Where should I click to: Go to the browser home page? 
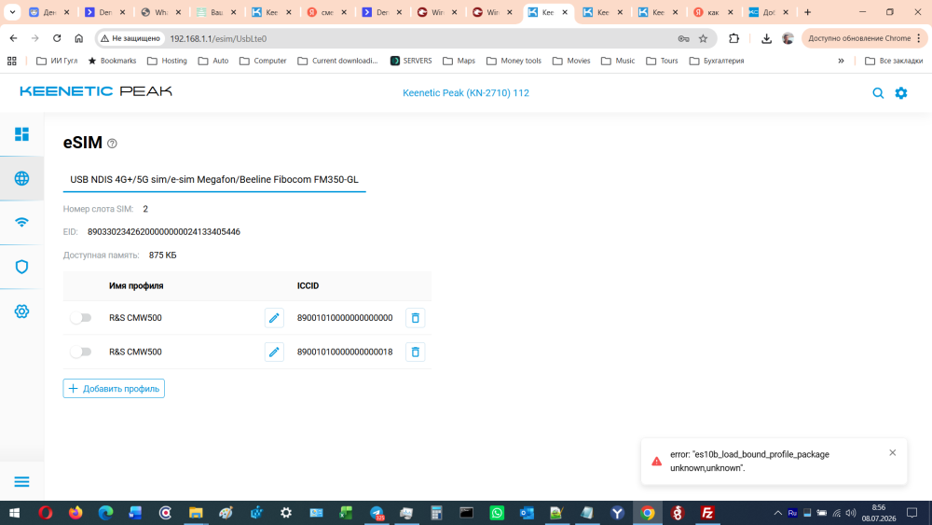click(78, 38)
